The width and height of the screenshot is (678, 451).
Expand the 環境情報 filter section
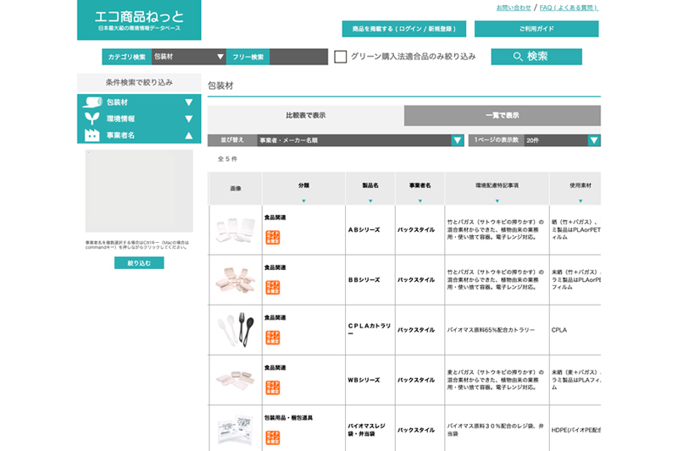(189, 119)
